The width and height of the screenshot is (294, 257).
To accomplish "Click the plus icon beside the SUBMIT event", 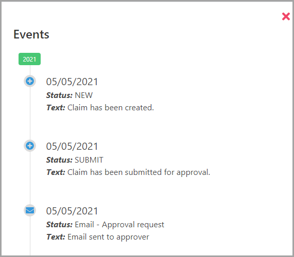I will 30,146.
